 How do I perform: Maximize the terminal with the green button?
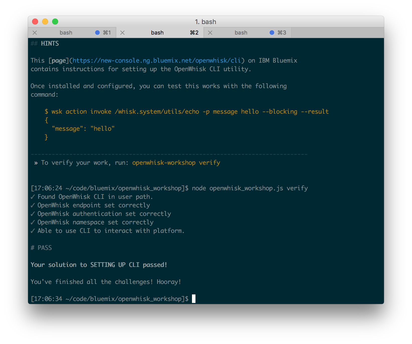pos(55,22)
